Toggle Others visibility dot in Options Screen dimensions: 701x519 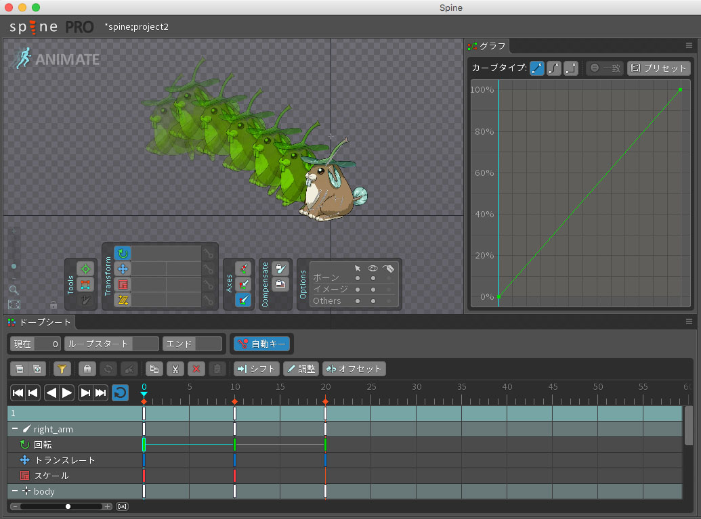pos(373,301)
